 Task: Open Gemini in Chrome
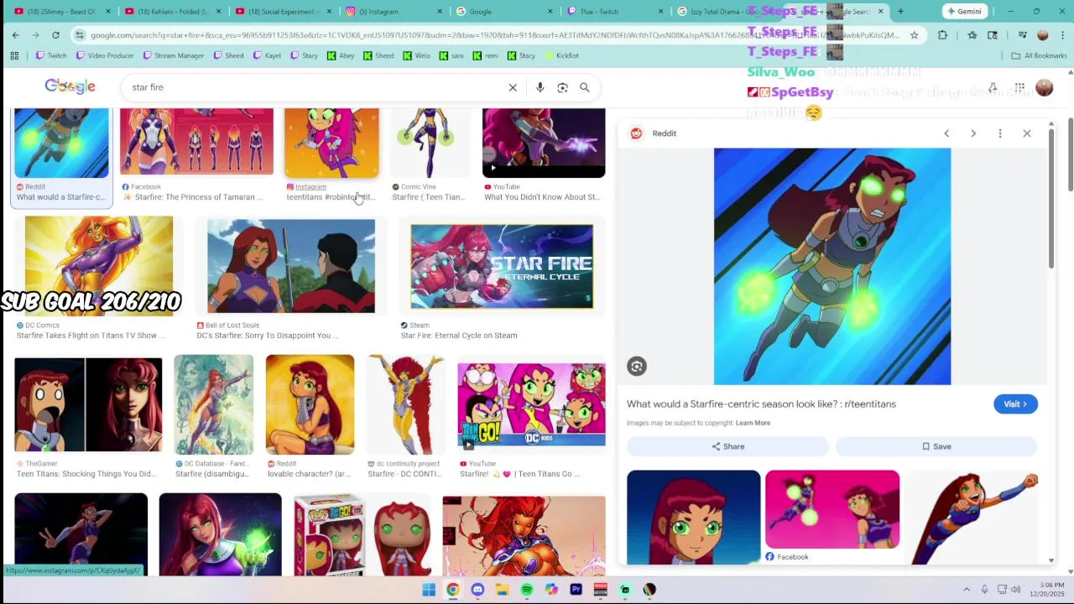[963, 12]
